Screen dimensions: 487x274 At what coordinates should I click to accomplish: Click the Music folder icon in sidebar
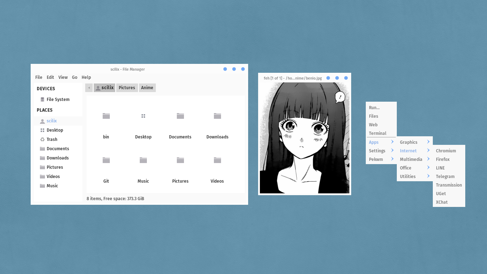(42, 186)
